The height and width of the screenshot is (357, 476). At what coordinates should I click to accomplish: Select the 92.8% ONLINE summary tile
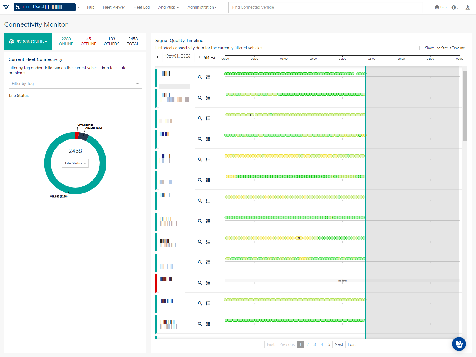tap(28, 41)
